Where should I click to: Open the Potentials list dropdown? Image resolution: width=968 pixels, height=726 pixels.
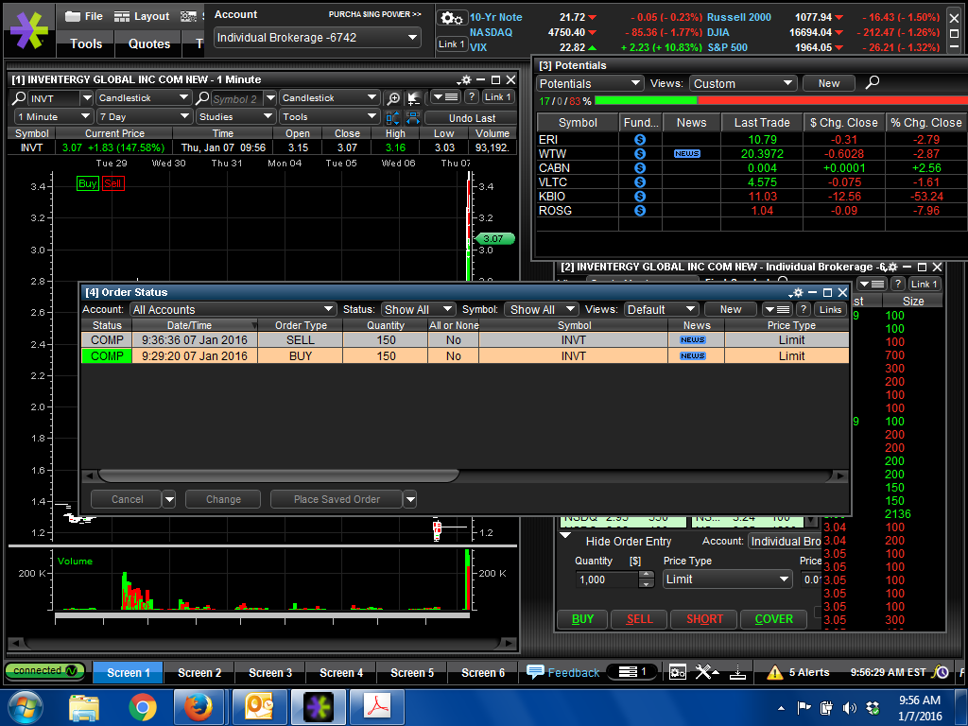click(x=590, y=83)
